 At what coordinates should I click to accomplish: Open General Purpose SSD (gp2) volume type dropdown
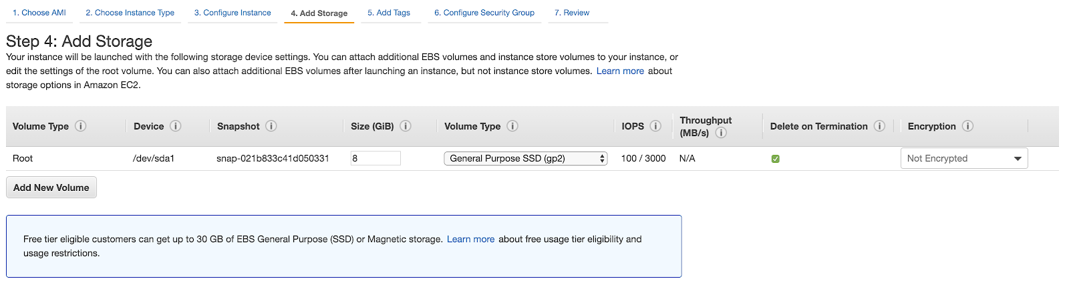[x=526, y=158]
